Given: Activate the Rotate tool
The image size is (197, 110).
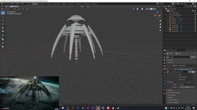Looking at the screenshot, I should coord(3,24).
